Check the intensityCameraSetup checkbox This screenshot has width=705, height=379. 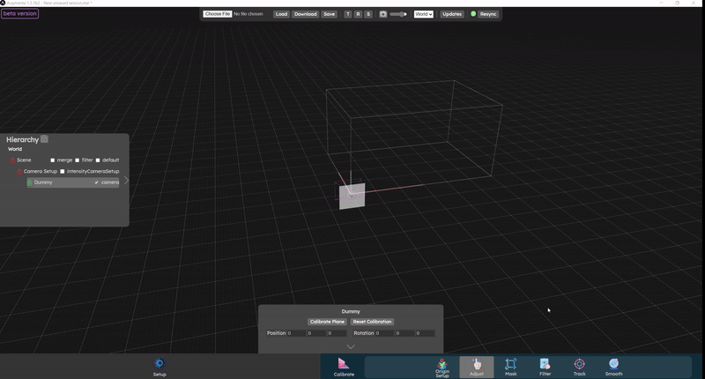pyautogui.click(x=63, y=172)
